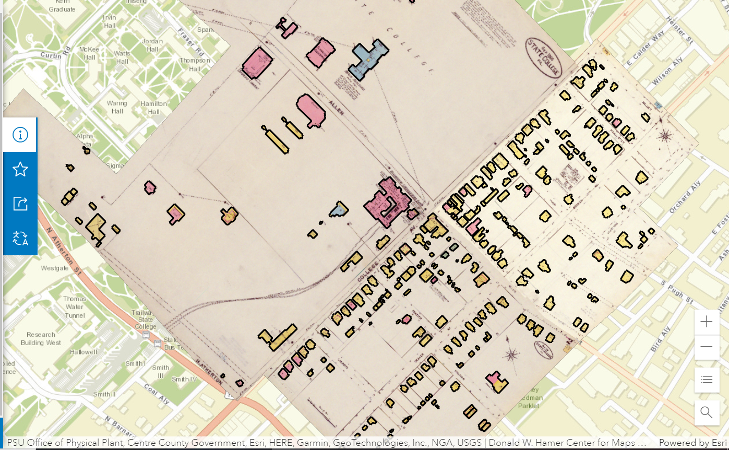Viewport: 729px width, 450px height.
Task: Zoom in with the plus button
Action: (x=707, y=322)
